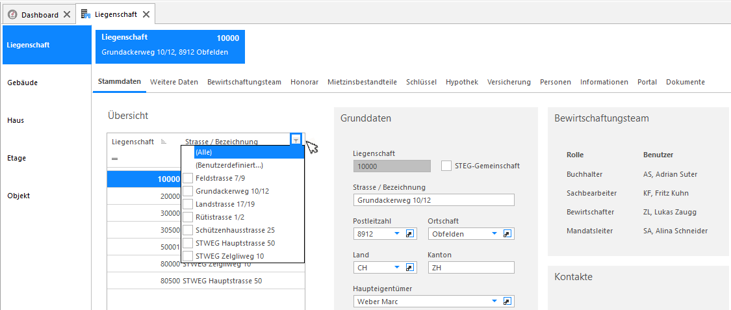The width and height of the screenshot is (731, 310).
Task: Click the equals filter operator icon
Action: coord(114,159)
